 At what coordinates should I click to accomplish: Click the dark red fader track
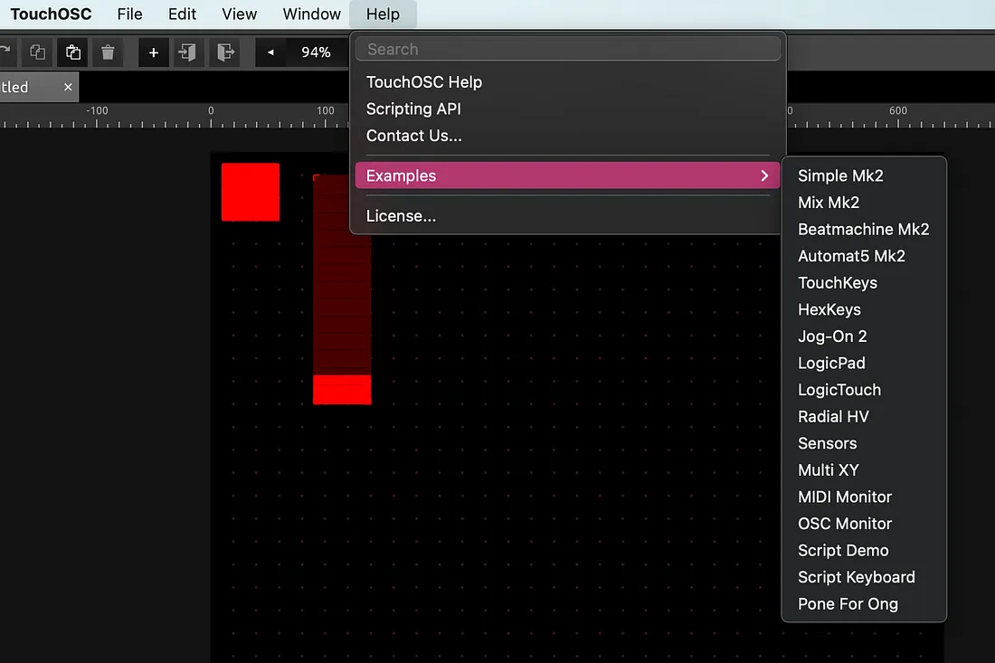[x=342, y=305]
